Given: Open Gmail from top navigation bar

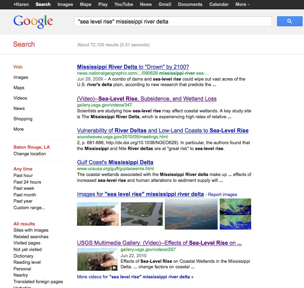Looking at the screenshot, I should point(165,4).
